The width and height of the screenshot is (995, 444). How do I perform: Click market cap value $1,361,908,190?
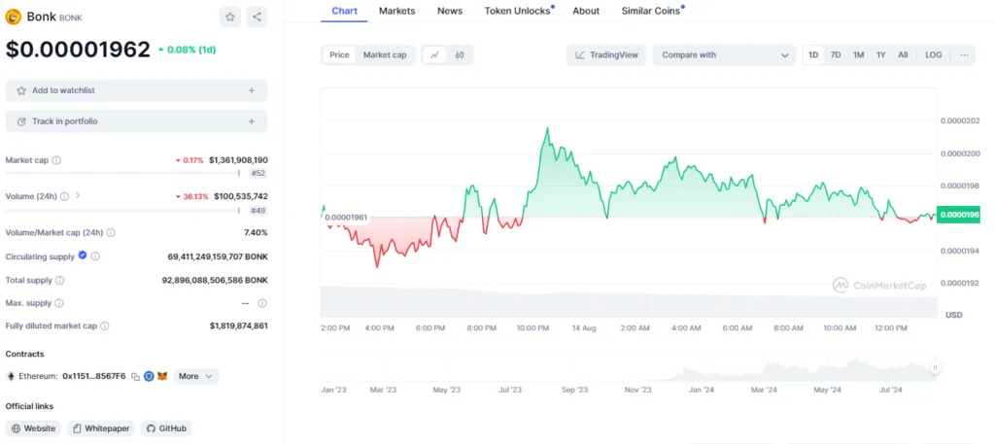coord(238,160)
